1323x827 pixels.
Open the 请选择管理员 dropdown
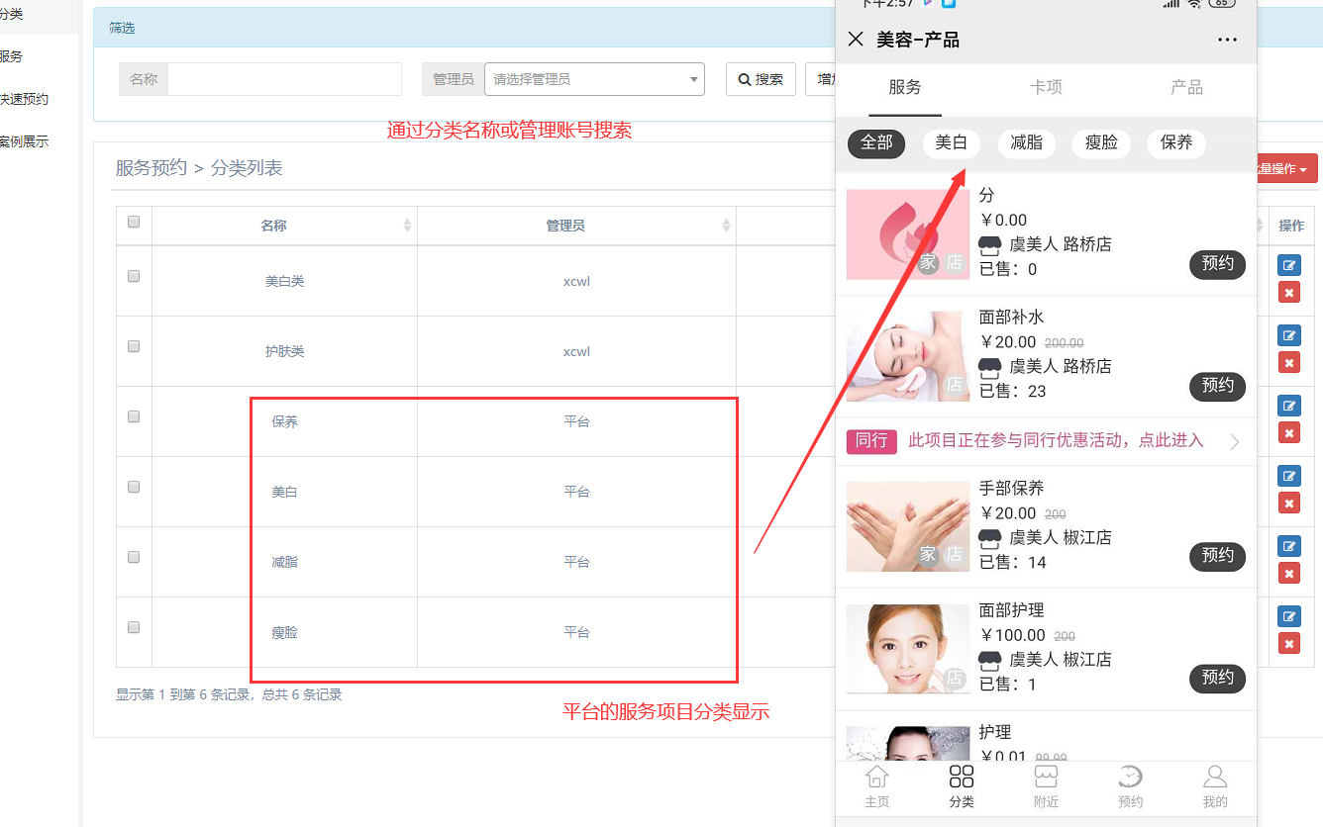594,79
